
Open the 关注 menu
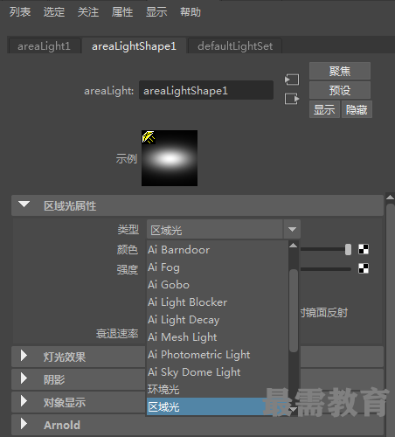88,12
